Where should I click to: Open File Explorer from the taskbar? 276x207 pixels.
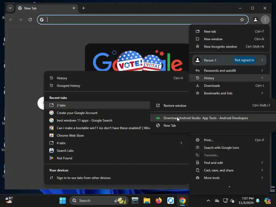[147, 201]
